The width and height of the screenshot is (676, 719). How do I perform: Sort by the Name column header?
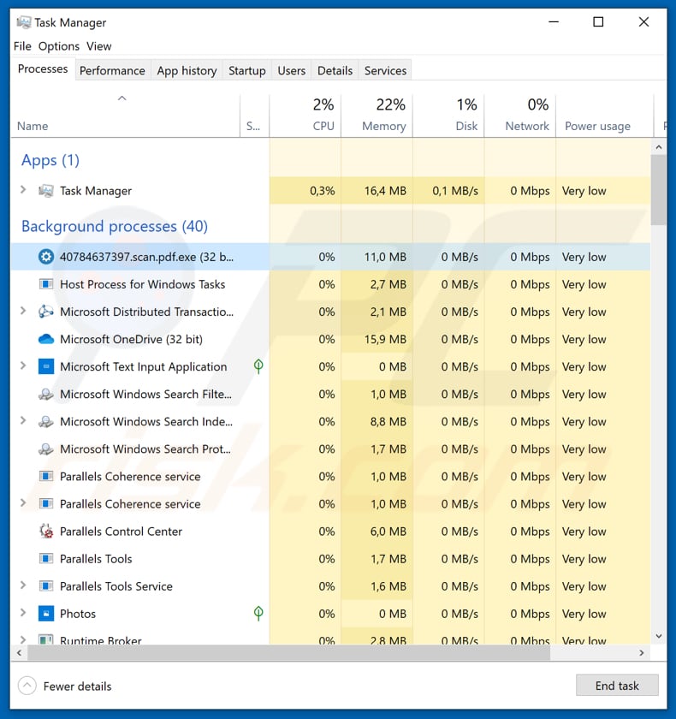click(125, 116)
